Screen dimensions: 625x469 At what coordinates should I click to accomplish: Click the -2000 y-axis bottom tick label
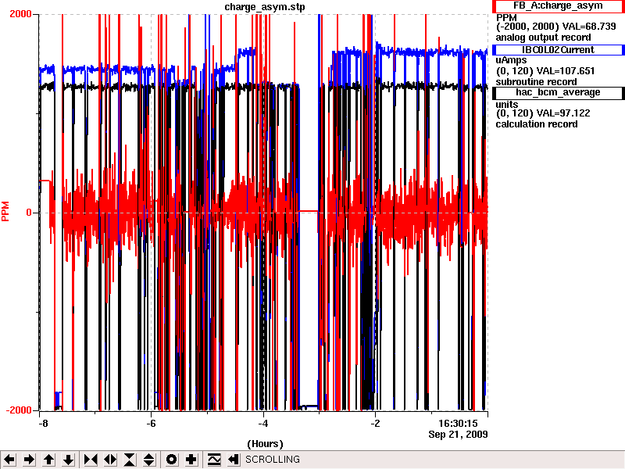pos(18,410)
